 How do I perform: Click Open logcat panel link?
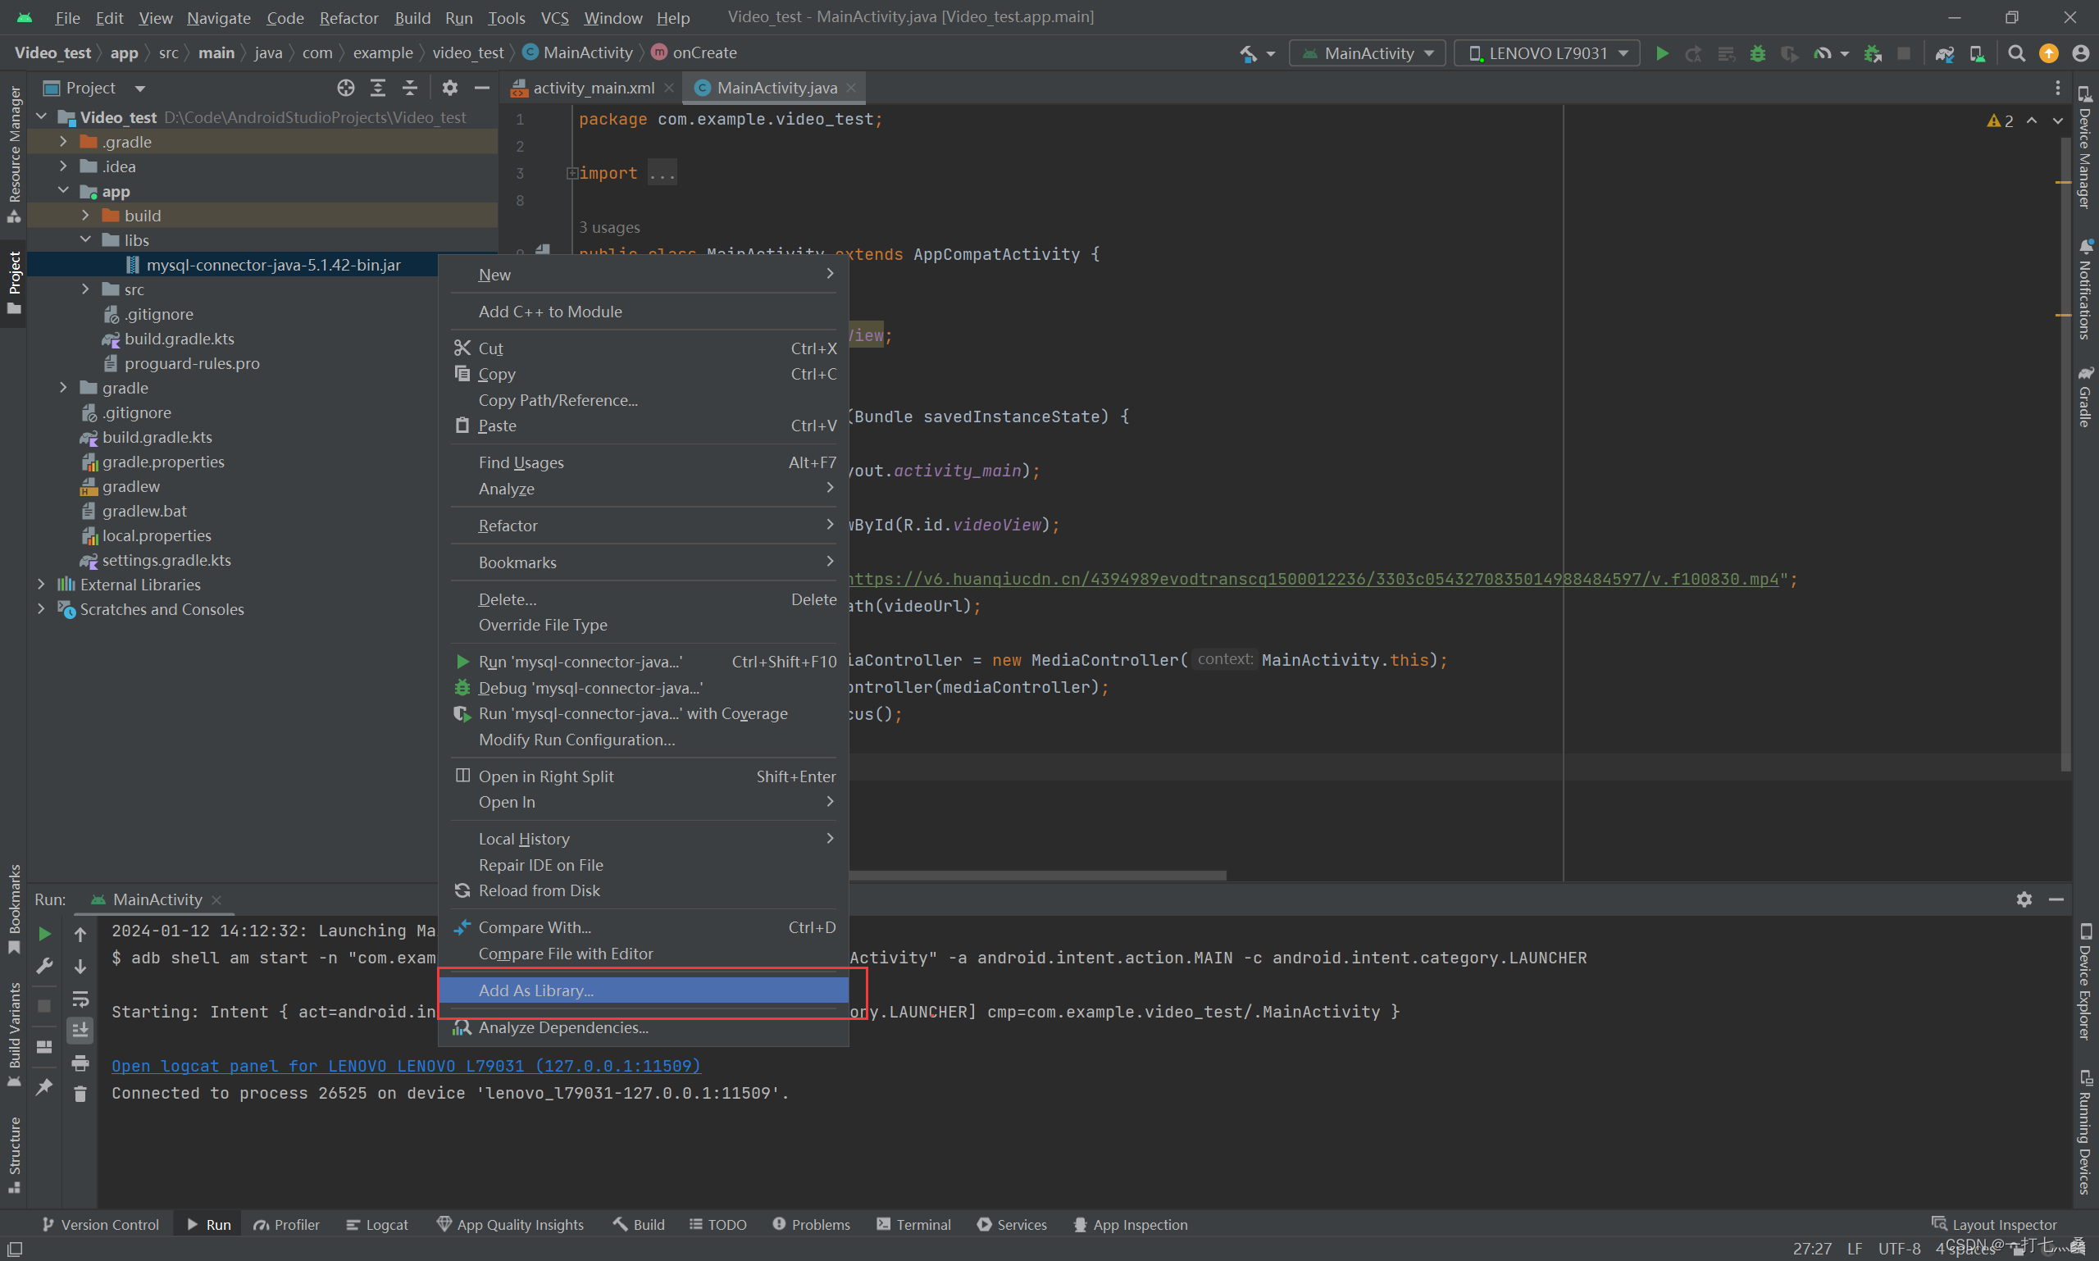click(x=405, y=1066)
